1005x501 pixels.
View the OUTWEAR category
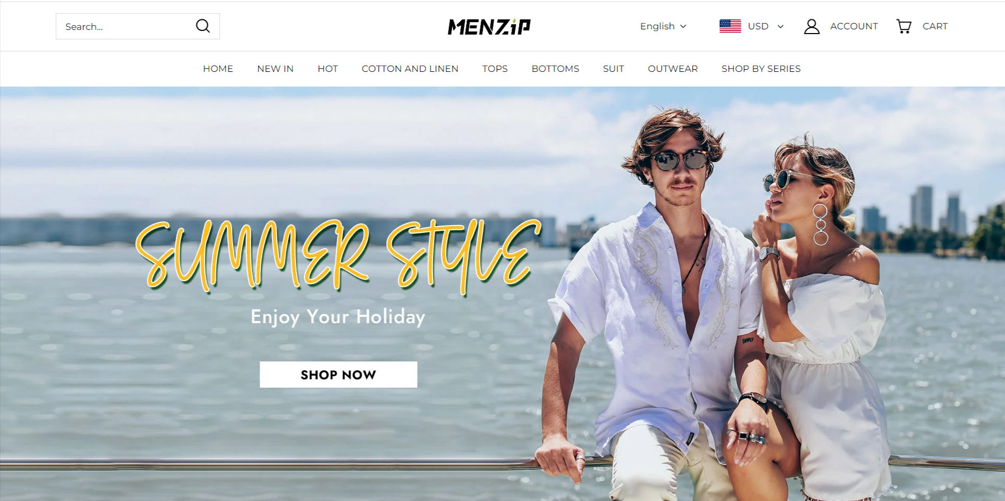coord(673,69)
